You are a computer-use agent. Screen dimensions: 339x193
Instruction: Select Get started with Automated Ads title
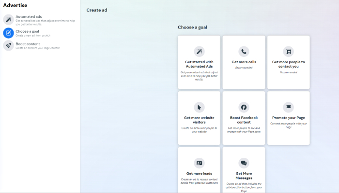point(199,64)
